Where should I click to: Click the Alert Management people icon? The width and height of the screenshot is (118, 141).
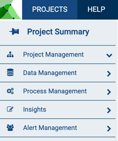[10, 128]
